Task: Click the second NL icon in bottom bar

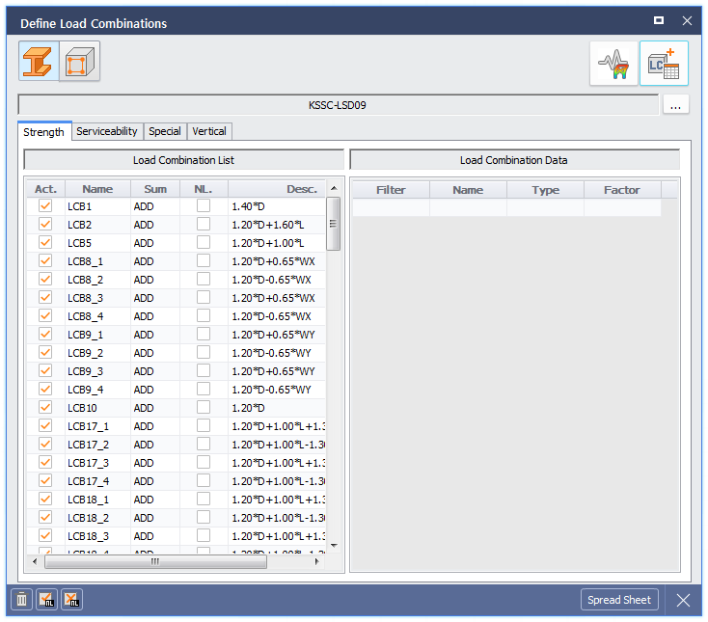Action: (71, 600)
